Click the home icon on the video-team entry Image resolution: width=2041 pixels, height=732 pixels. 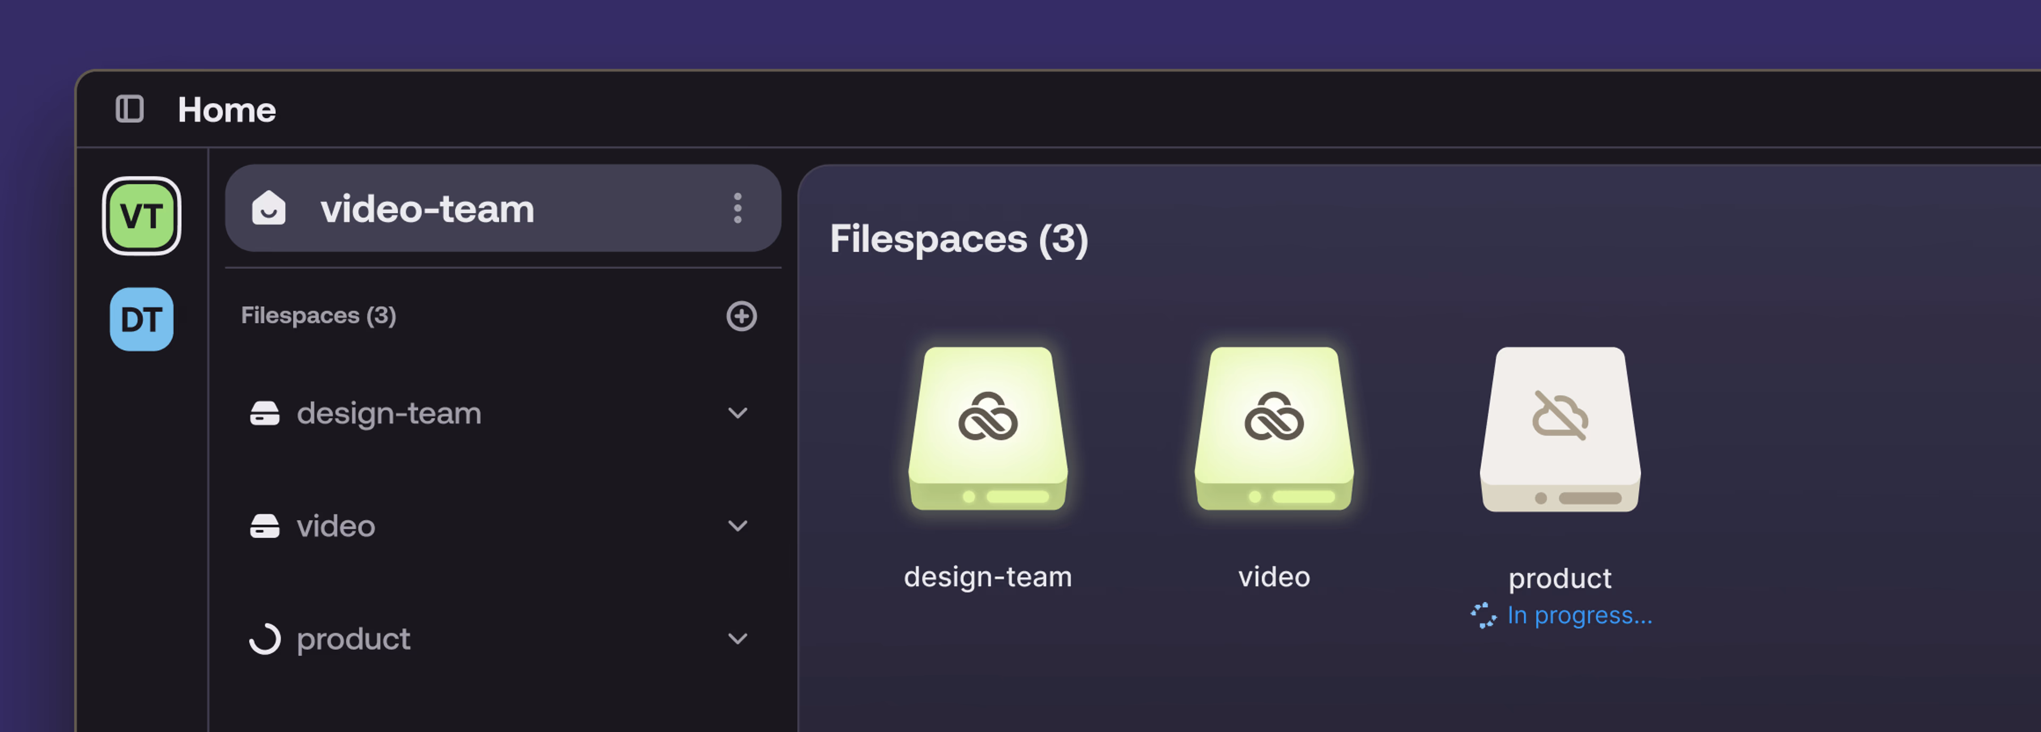(x=269, y=208)
